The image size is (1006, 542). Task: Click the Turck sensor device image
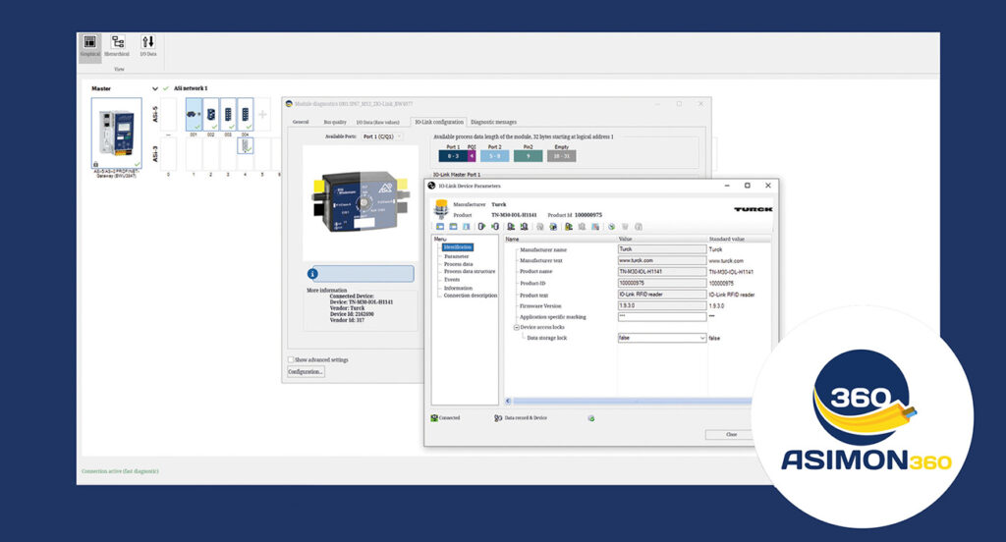point(441,209)
